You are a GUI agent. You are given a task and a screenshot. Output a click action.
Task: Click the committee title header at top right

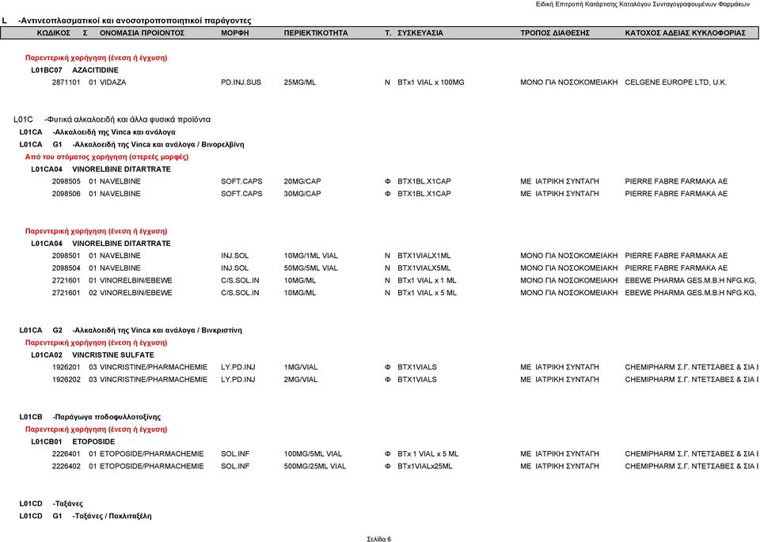click(642, 5)
